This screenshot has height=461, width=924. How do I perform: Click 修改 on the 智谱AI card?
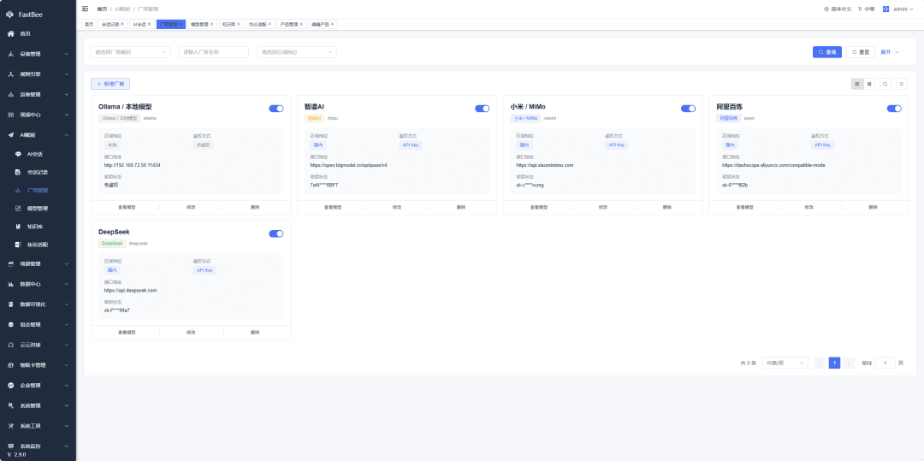point(397,207)
